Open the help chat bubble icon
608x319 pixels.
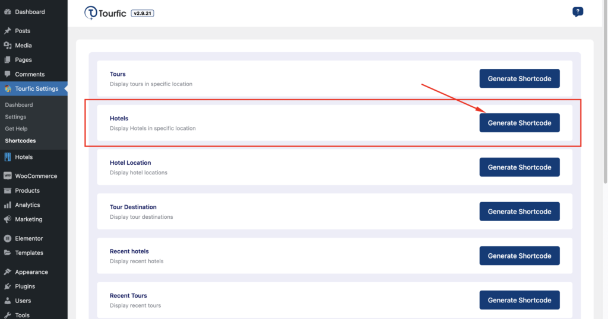point(577,12)
